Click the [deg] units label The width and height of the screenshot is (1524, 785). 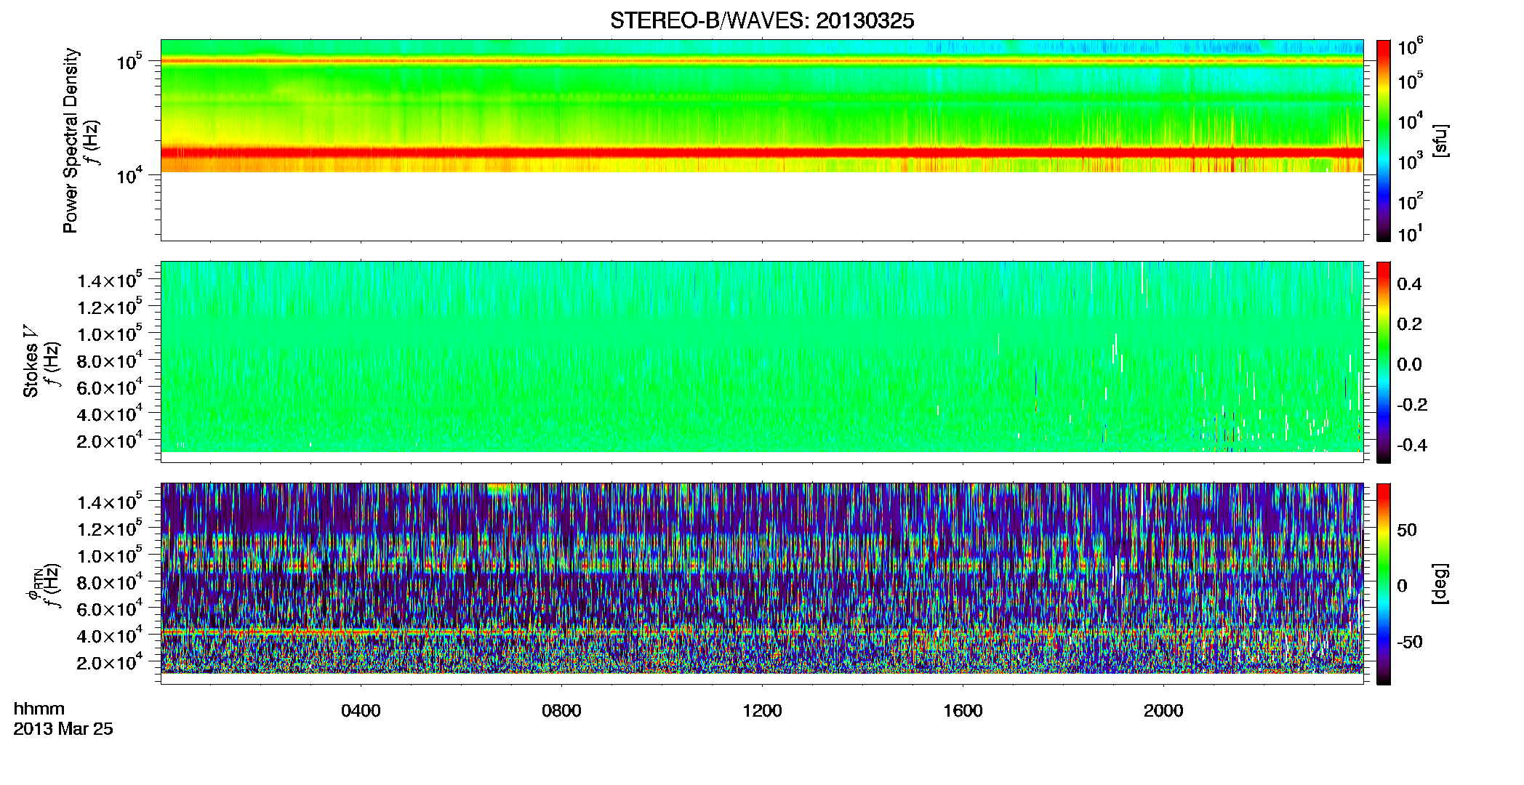[x=1440, y=584]
